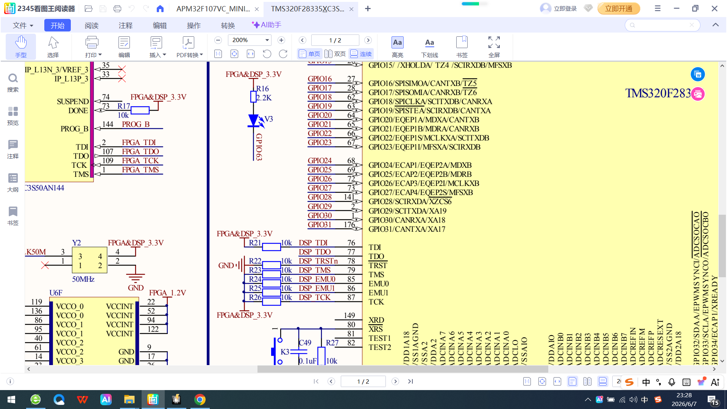This screenshot has width=727, height=409.
Task: Apply the underline (下划线) tool
Action: click(430, 47)
